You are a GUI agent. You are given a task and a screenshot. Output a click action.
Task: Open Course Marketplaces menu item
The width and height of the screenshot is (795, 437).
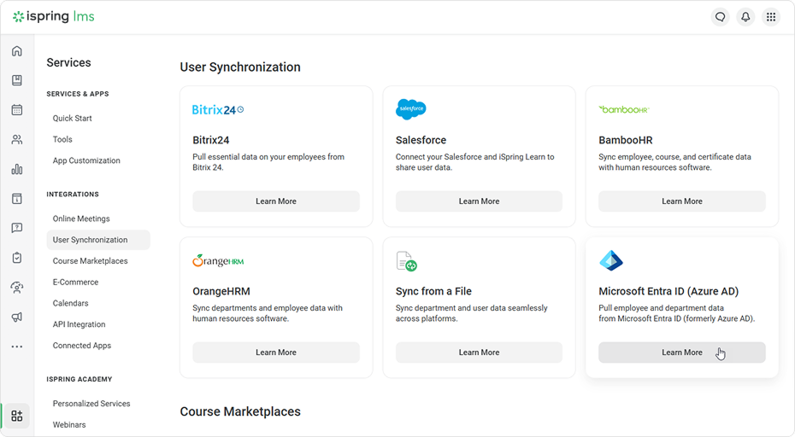coord(90,261)
